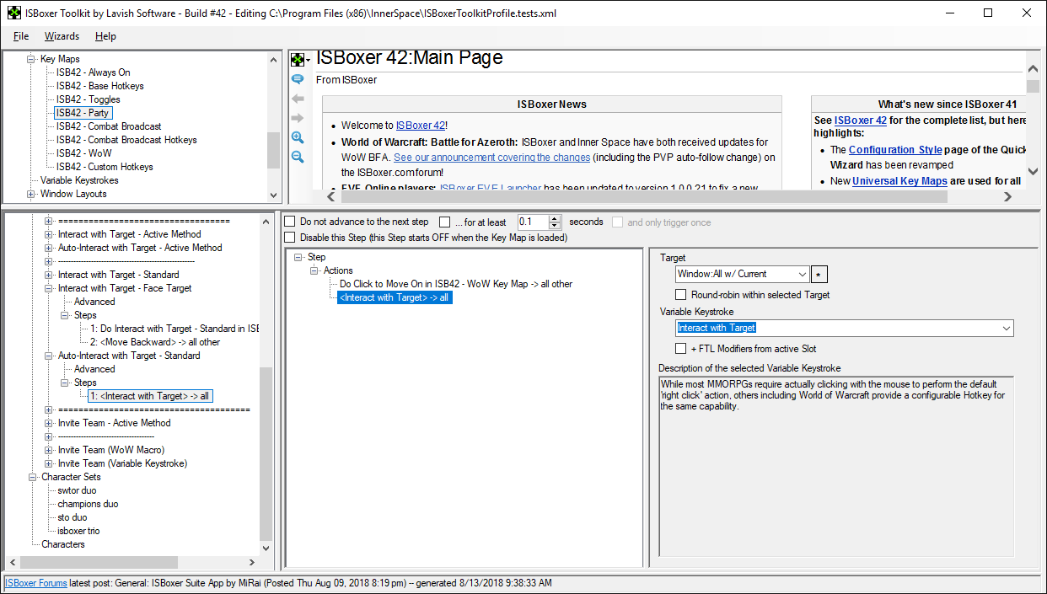The height and width of the screenshot is (594, 1047).
Task: Collapse 'Auto-Interact with Target - Standard' node
Action: [49, 356]
